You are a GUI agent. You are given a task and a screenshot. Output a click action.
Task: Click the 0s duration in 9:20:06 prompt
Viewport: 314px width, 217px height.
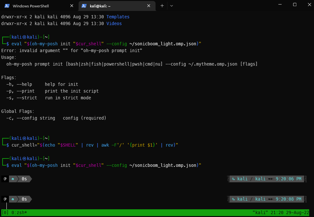point(24,179)
